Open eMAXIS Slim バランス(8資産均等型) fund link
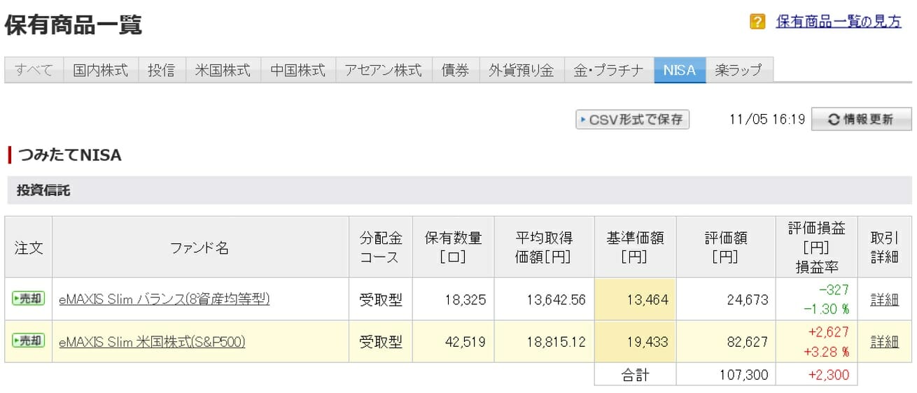Image resolution: width=917 pixels, height=393 pixels. coord(164,299)
